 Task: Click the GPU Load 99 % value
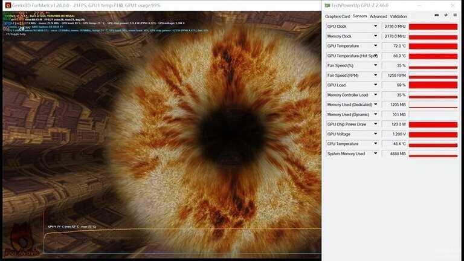click(395, 85)
